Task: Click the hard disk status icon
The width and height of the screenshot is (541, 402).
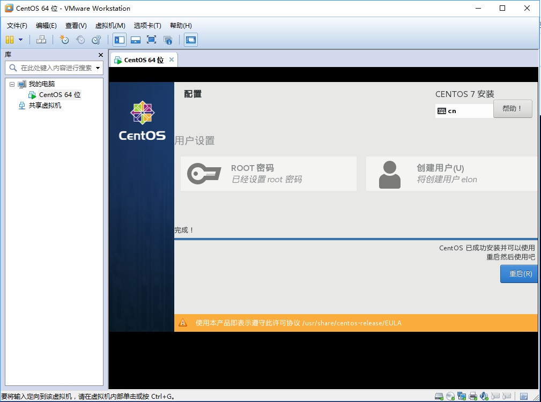Action: (x=439, y=397)
